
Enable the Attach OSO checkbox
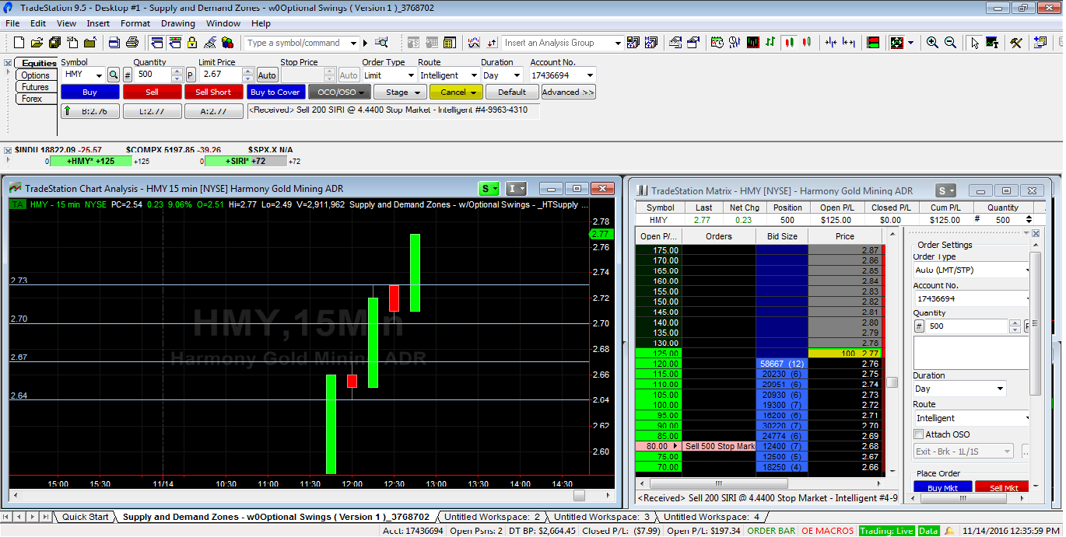(x=919, y=434)
